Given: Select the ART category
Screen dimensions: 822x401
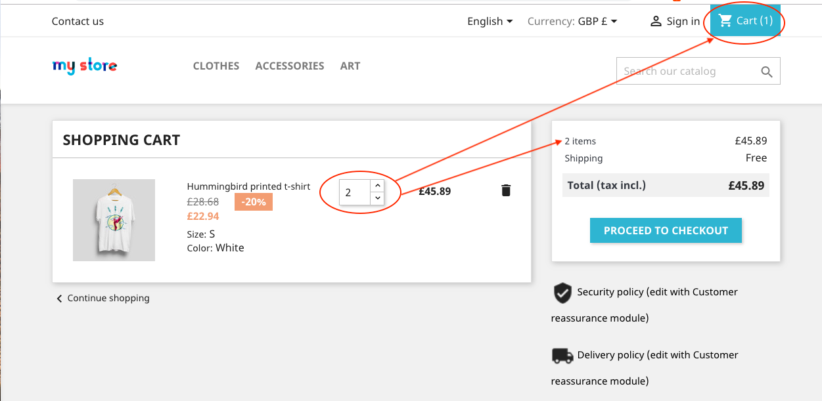Looking at the screenshot, I should 350,66.
